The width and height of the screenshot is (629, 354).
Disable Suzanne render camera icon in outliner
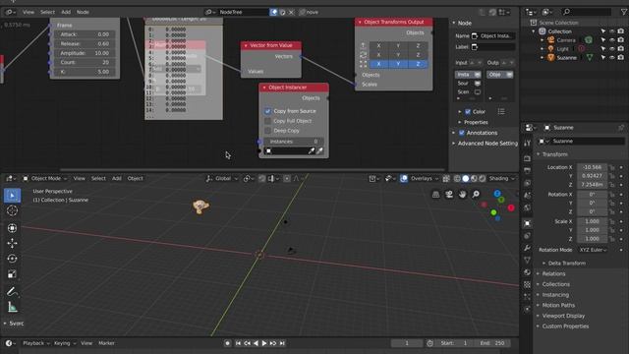tap(621, 57)
